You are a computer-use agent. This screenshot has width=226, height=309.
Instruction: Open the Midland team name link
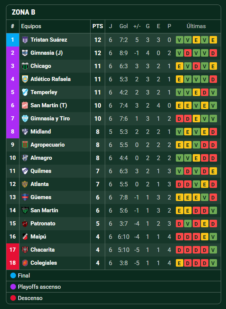pyautogui.click(x=41, y=132)
